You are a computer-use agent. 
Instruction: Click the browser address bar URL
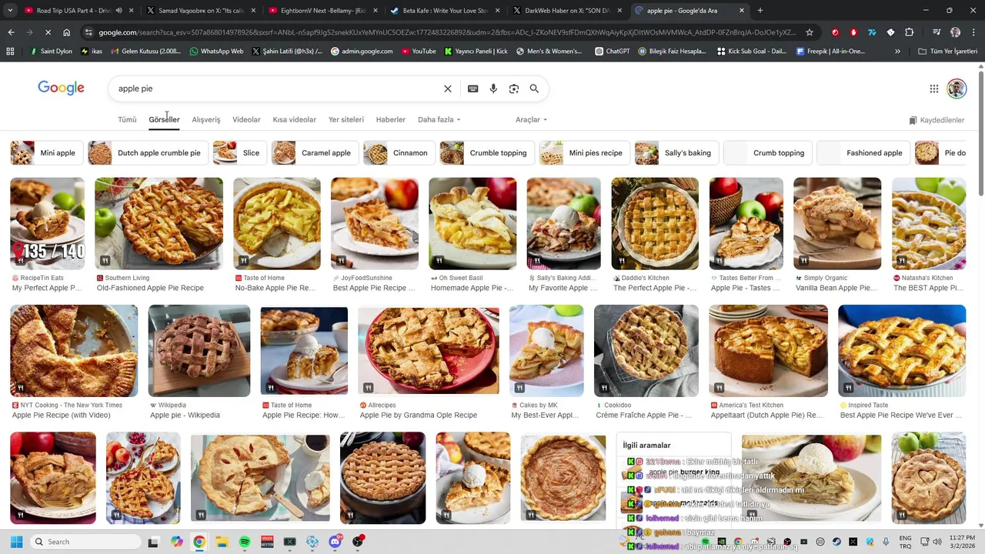(x=446, y=32)
